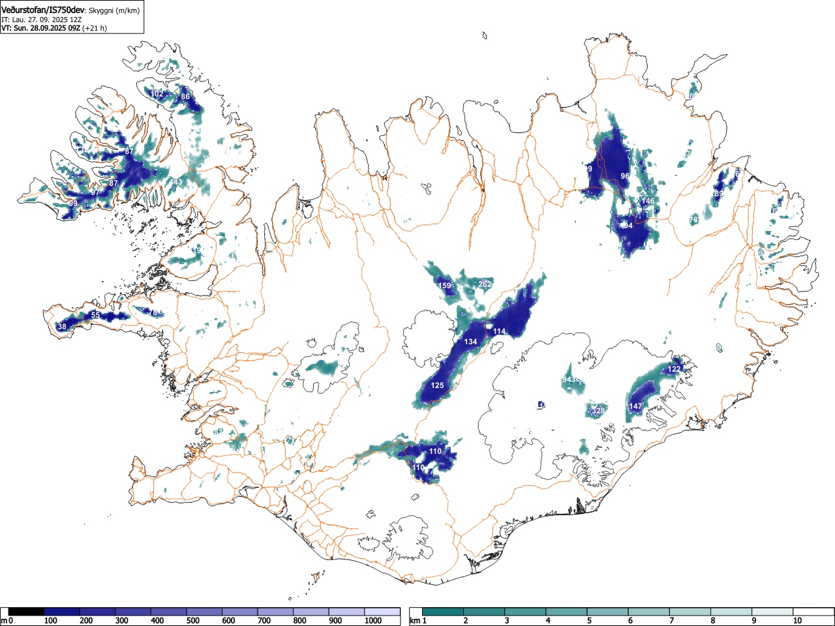Click the Veðurstofan/IS750dev title text
The width and height of the screenshot is (835, 626).
42,10
